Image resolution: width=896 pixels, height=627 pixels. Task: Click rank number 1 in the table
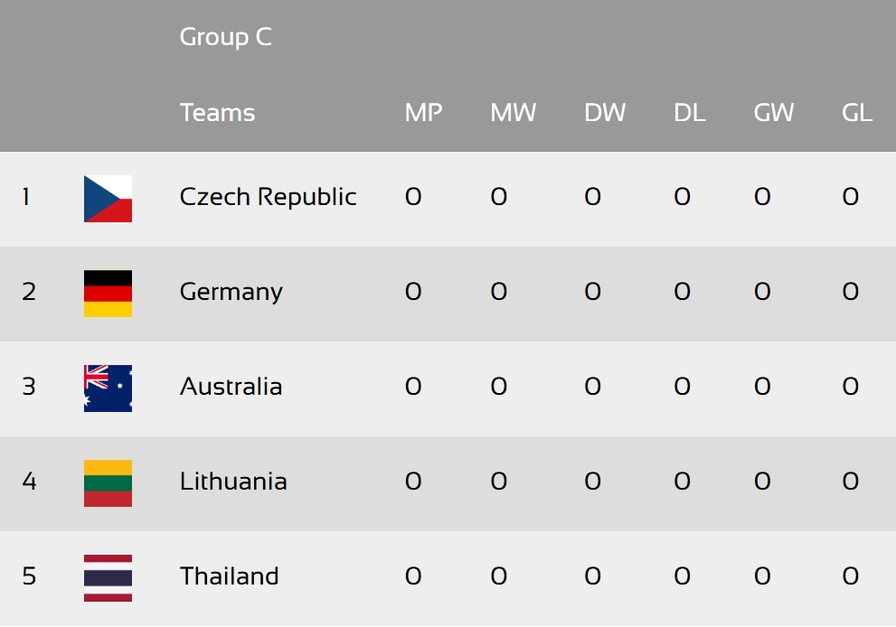tap(26, 197)
